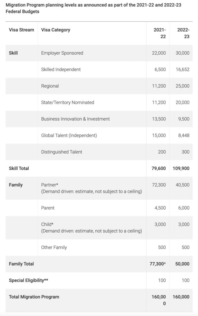Select the Total Migration Program row label

tap(34, 297)
